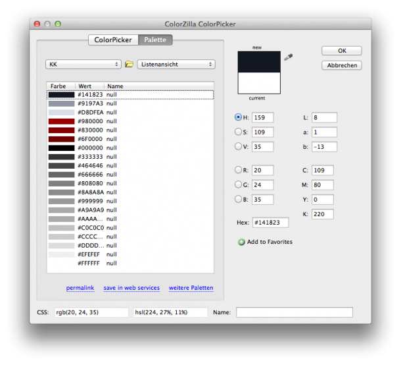
Task: Click the R value field showing 20
Action: tap(263, 170)
